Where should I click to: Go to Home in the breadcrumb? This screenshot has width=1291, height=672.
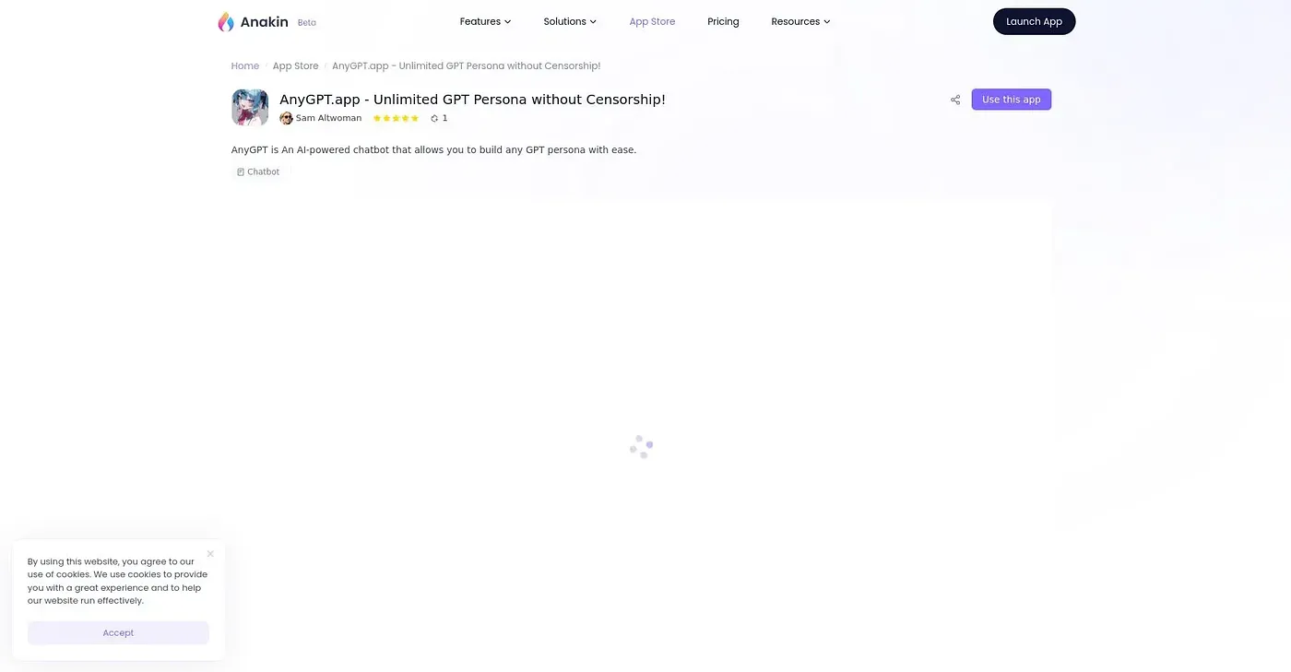(x=245, y=66)
